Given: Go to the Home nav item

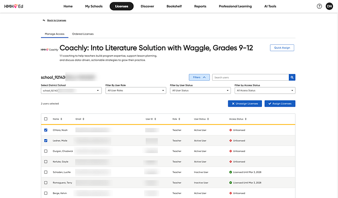Looking at the screenshot, I should click(x=68, y=6).
